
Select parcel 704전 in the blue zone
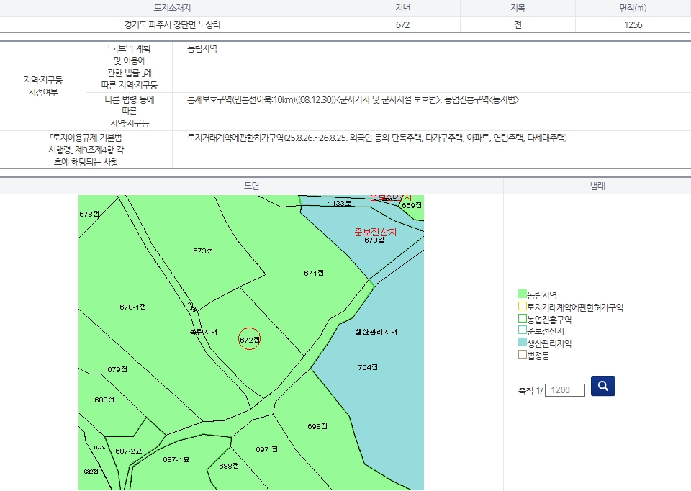[367, 367]
